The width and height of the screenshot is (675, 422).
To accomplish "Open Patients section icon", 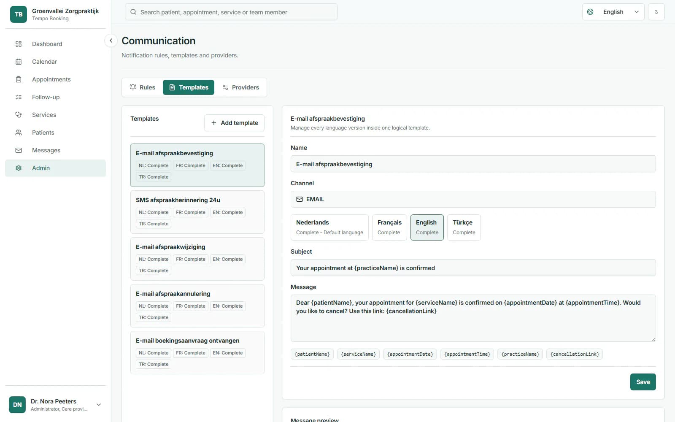I will [x=19, y=133].
